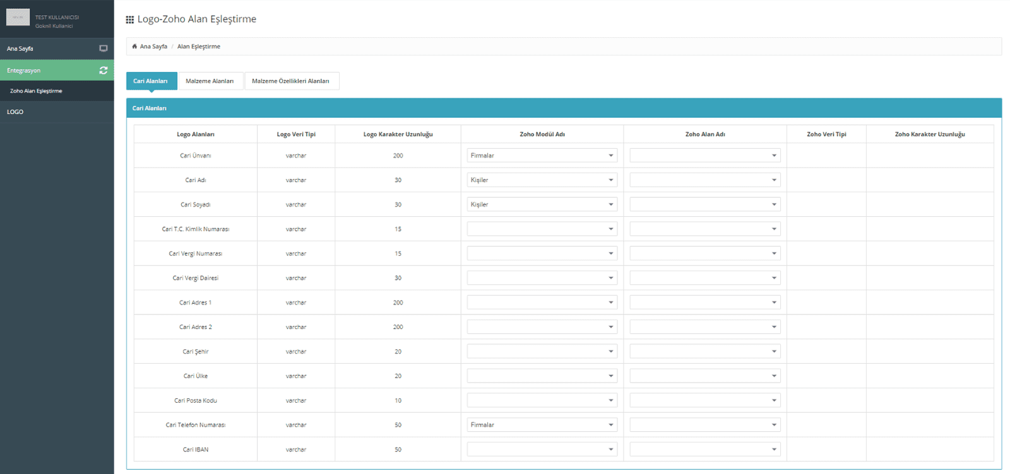1010x474 pixels.
Task: Open Zoho Modül dropdown for Cari Adı
Action: coord(542,180)
